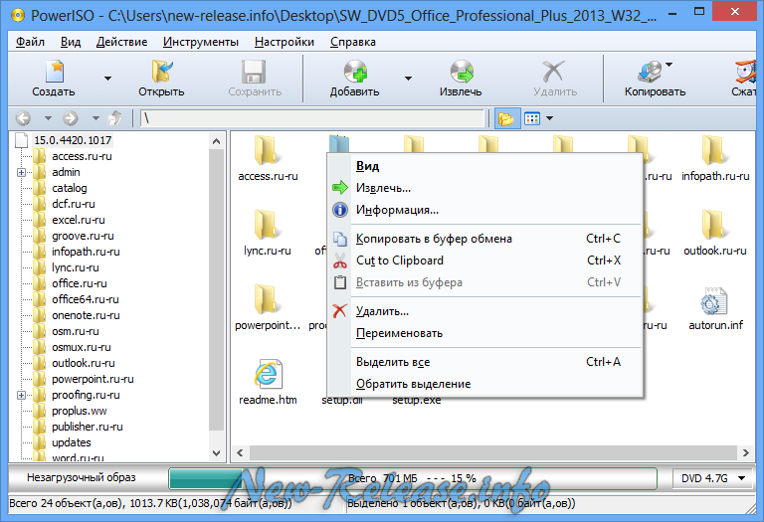Open the Forward history dropdown arrow
The height and width of the screenshot is (522, 764).
(x=95, y=118)
